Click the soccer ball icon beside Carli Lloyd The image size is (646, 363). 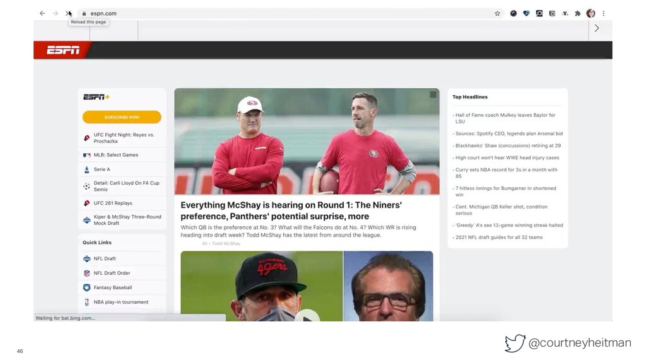click(x=86, y=187)
